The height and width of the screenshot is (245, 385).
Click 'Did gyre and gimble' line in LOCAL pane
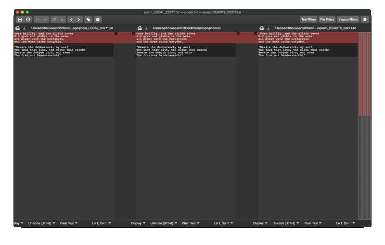coord(42,36)
